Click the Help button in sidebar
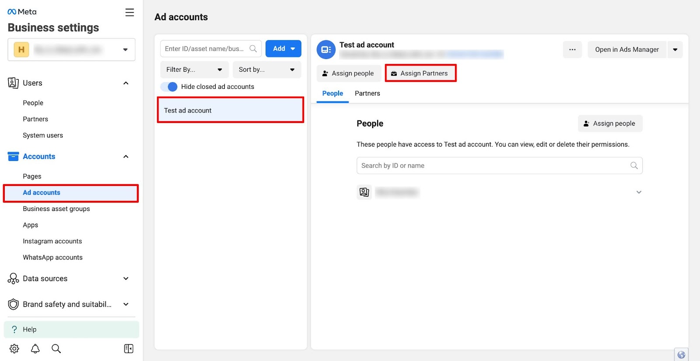Viewport: 700px width, 361px height. [x=71, y=329]
